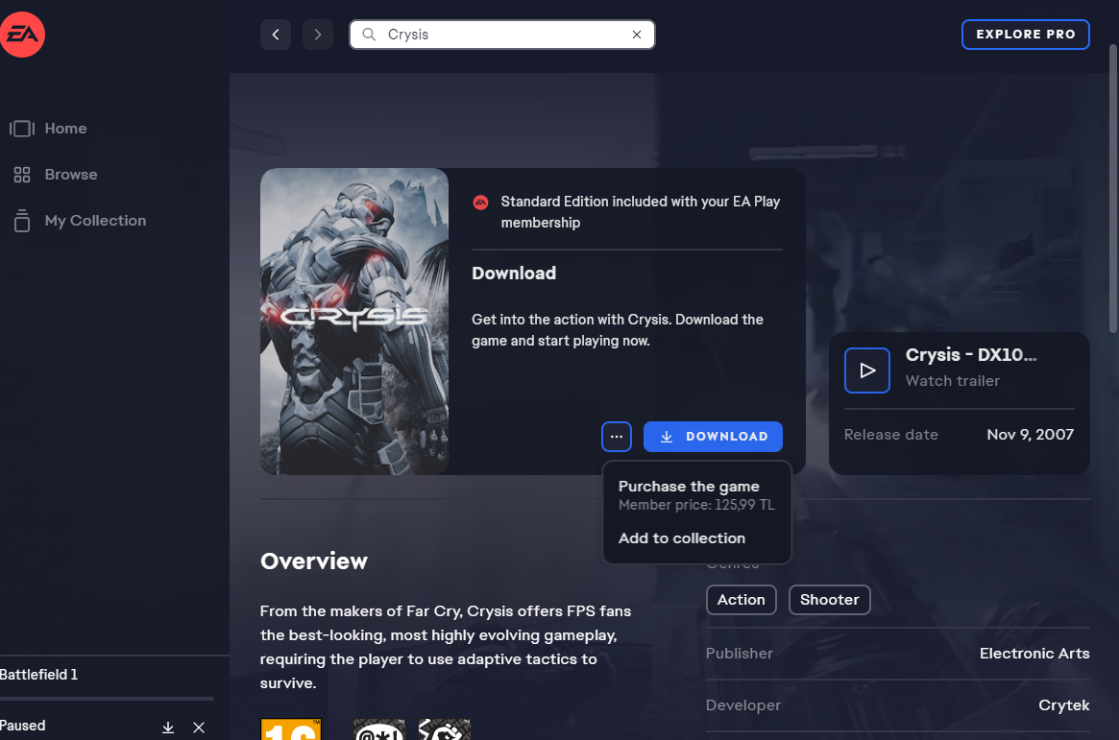Play the Crysis DX10 trailer
The image size is (1119, 740).
point(867,370)
